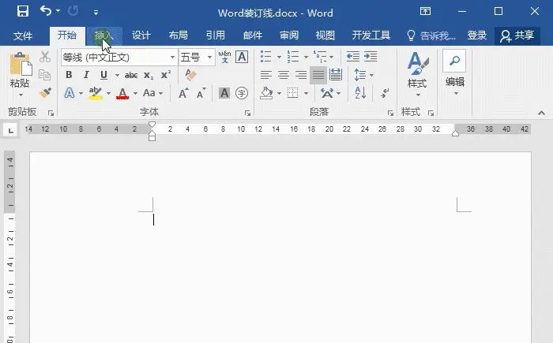
Task: Decrease paragraph indent
Action: 352,56
